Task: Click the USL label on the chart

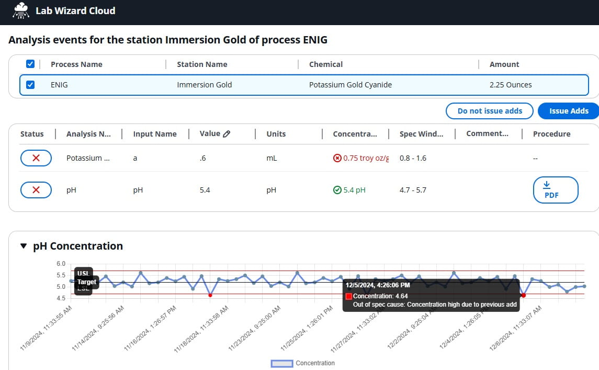Action: pyautogui.click(x=83, y=273)
